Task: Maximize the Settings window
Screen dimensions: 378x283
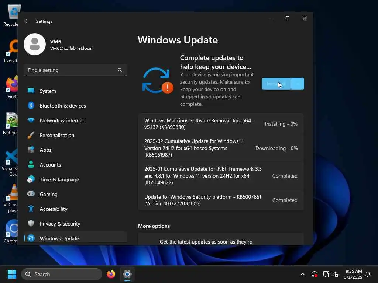Action: (x=287, y=18)
